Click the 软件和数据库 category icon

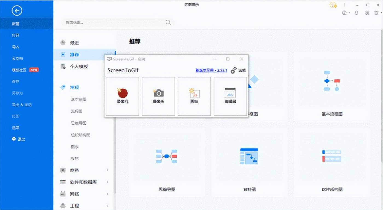click(63, 182)
